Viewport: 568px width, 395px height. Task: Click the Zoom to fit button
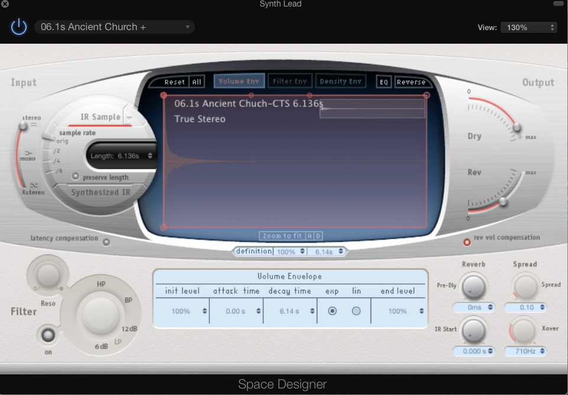[x=282, y=236]
